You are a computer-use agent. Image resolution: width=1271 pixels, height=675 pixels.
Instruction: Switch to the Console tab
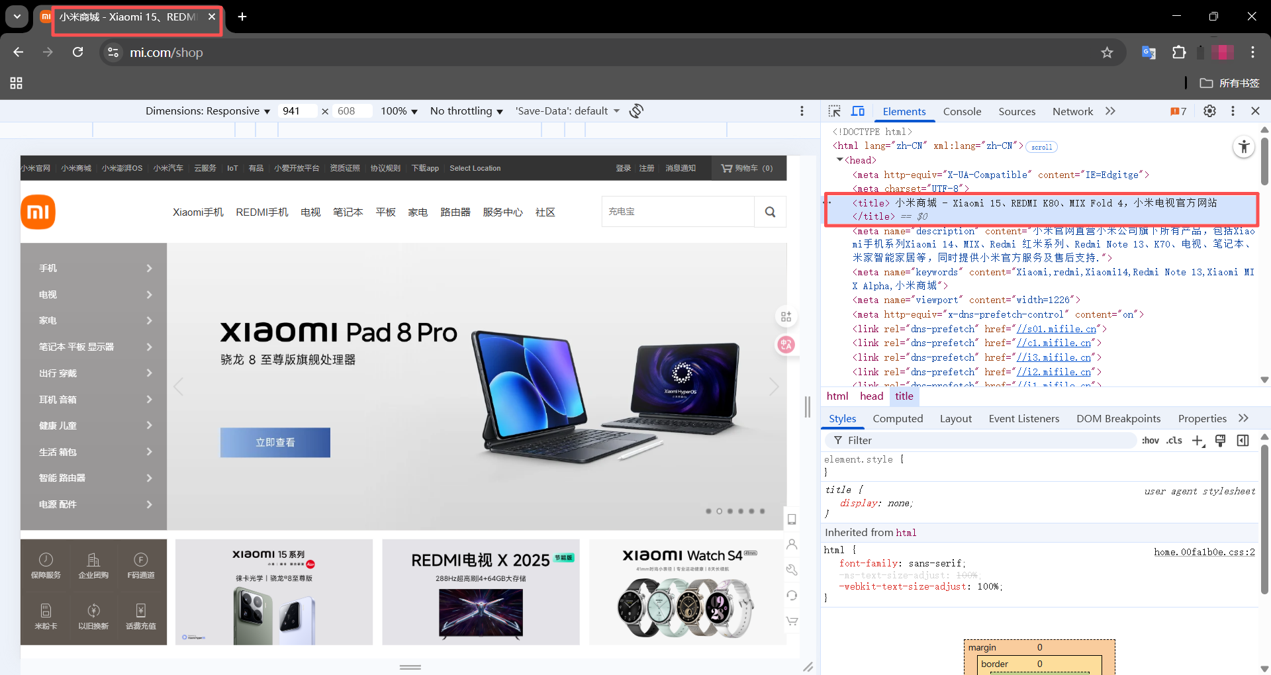point(962,112)
